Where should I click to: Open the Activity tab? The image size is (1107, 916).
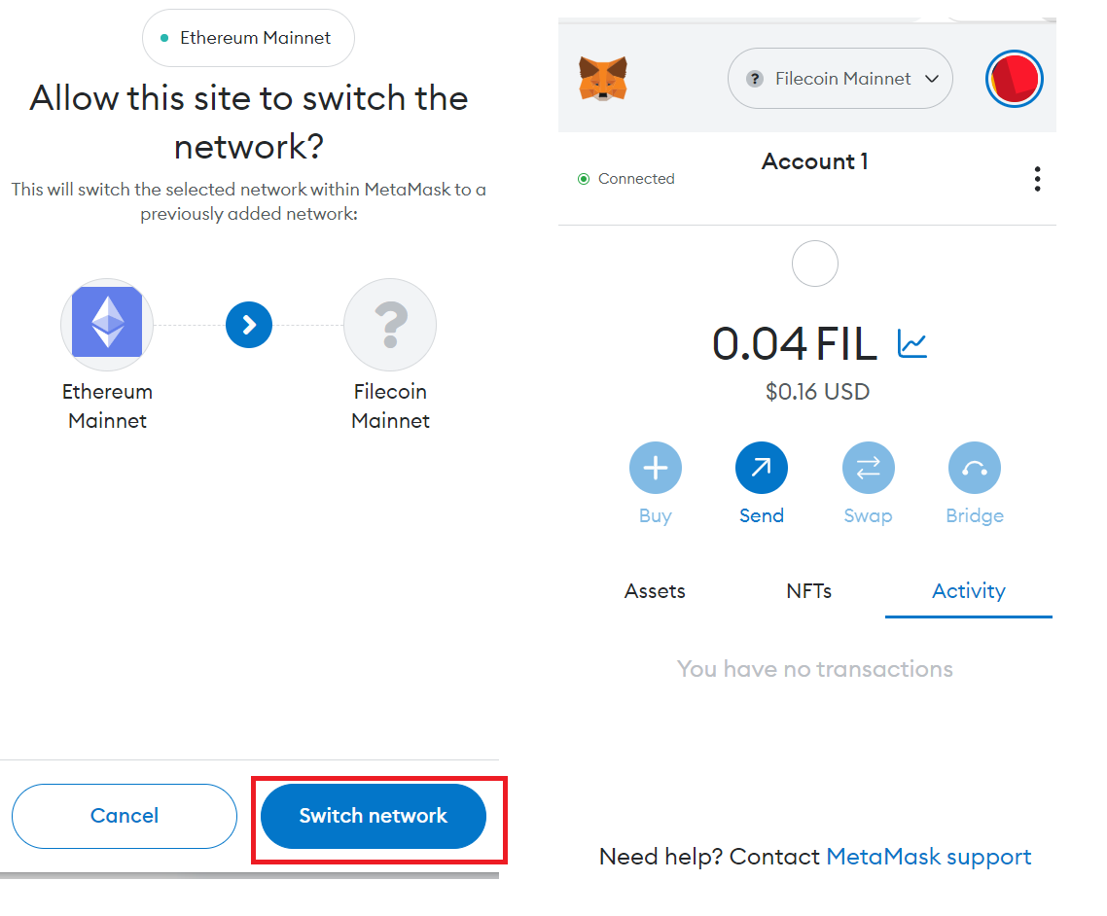(x=968, y=590)
